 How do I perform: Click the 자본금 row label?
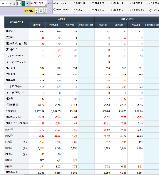[9, 99]
